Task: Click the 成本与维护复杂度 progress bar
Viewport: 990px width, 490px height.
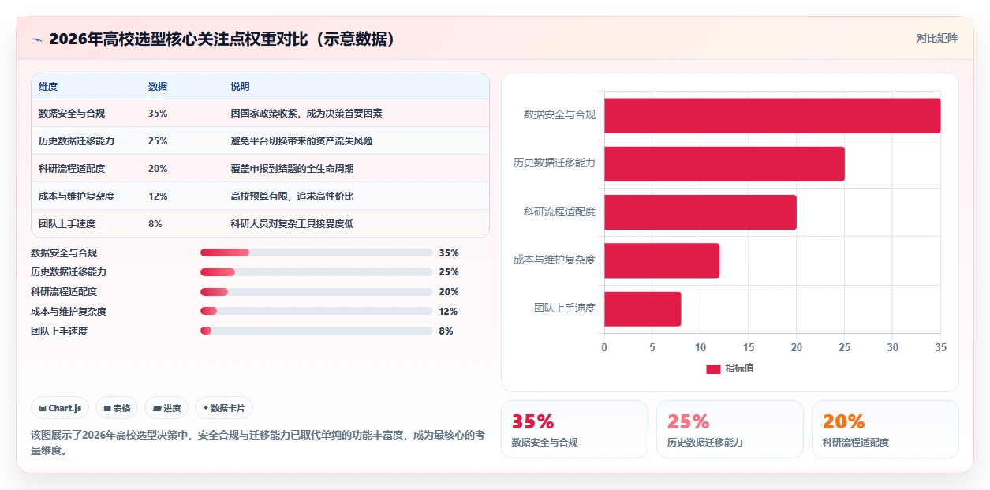Action: click(316, 311)
